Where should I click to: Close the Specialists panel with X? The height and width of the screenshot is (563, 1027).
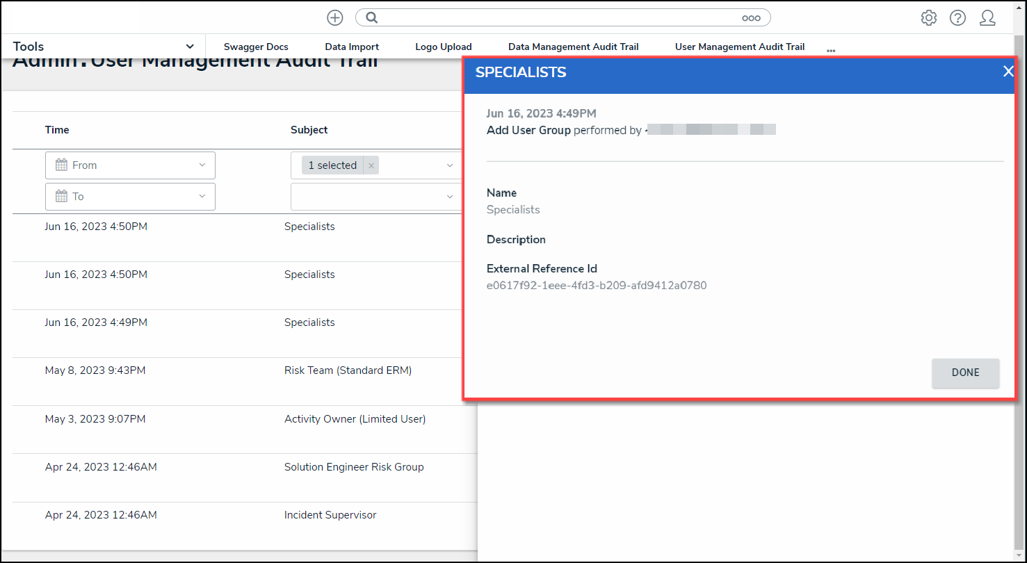pyautogui.click(x=1008, y=71)
